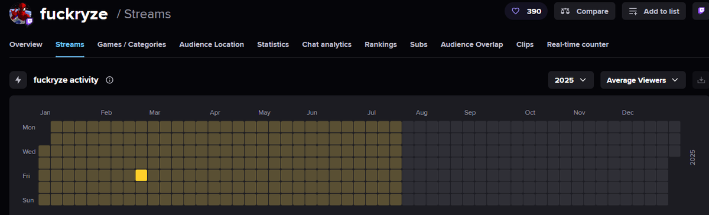The height and width of the screenshot is (215, 709).
Task: Open the Audience Overlap tab
Action: point(472,44)
